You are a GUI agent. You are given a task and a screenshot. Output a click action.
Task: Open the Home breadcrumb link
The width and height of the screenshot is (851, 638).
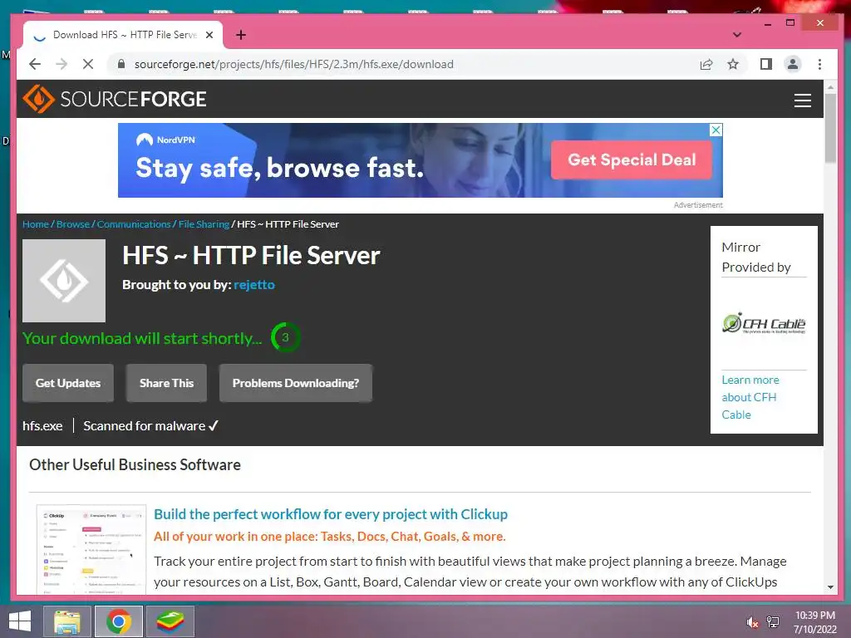(x=35, y=224)
